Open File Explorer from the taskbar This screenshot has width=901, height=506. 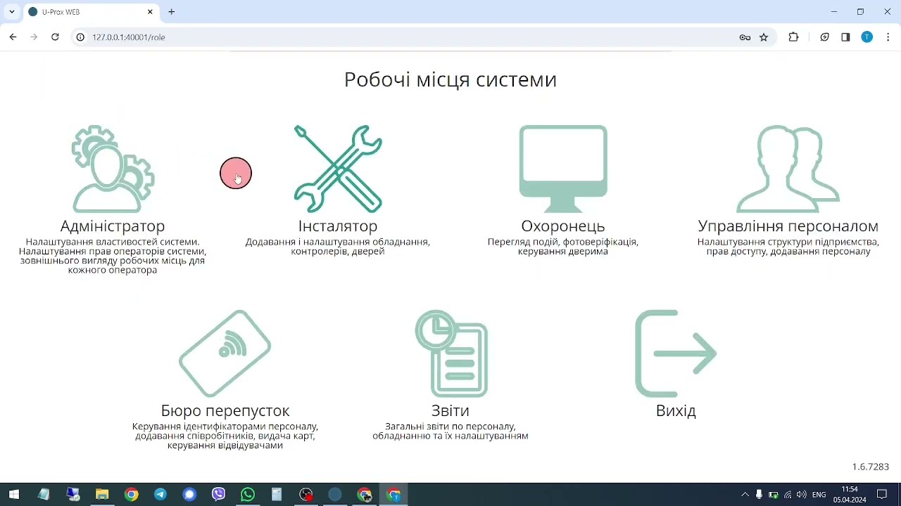click(x=102, y=495)
